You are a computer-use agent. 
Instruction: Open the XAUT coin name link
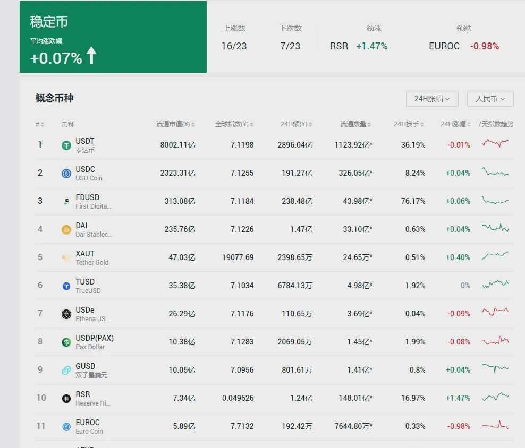tap(85, 253)
